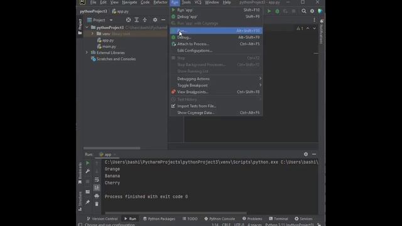Select highlighted Run... entry
This screenshot has width=402, height=226.
(216, 31)
